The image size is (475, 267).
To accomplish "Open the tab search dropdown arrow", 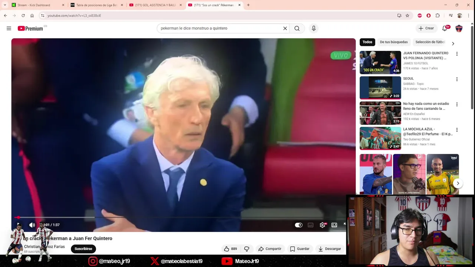I will pyautogui.click(x=4, y=5).
